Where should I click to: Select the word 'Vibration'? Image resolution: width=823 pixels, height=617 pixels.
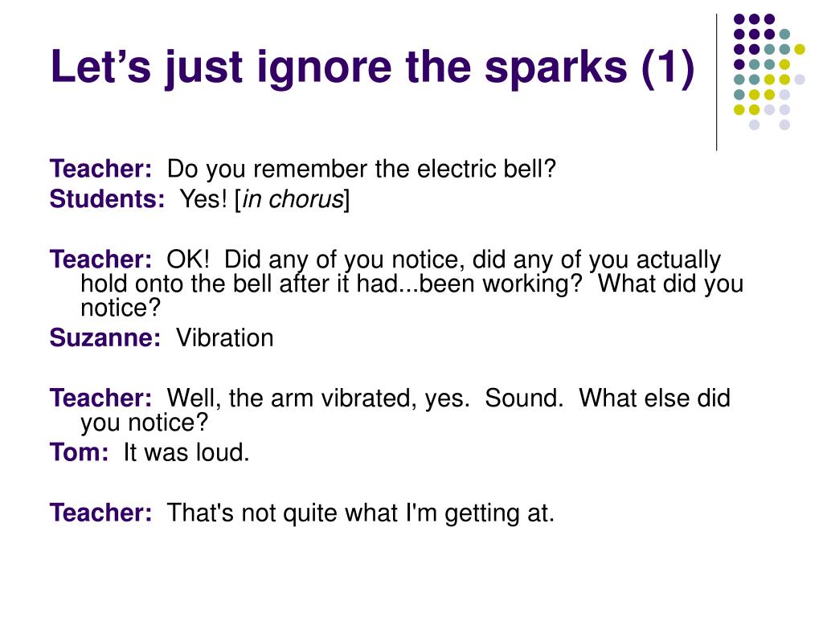tap(225, 338)
